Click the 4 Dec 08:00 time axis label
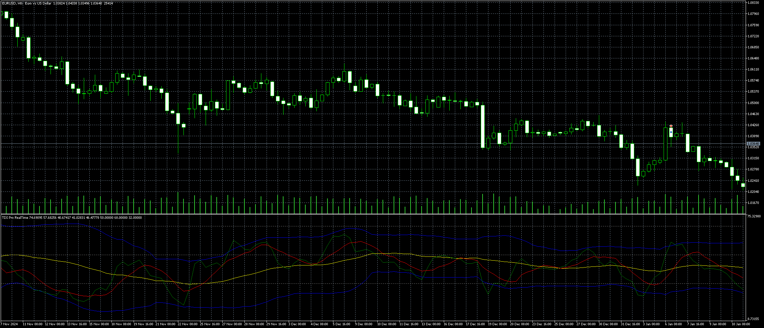 pyautogui.click(x=320, y=324)
